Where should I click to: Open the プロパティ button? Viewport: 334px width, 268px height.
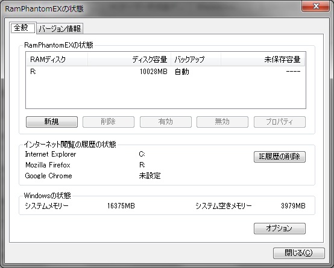(x=280, y=122)
